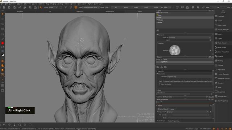The height and width of the screenshot is (130, 232).
Task: Click the circle icon in bottom toolbar
Action: (20, 125)
